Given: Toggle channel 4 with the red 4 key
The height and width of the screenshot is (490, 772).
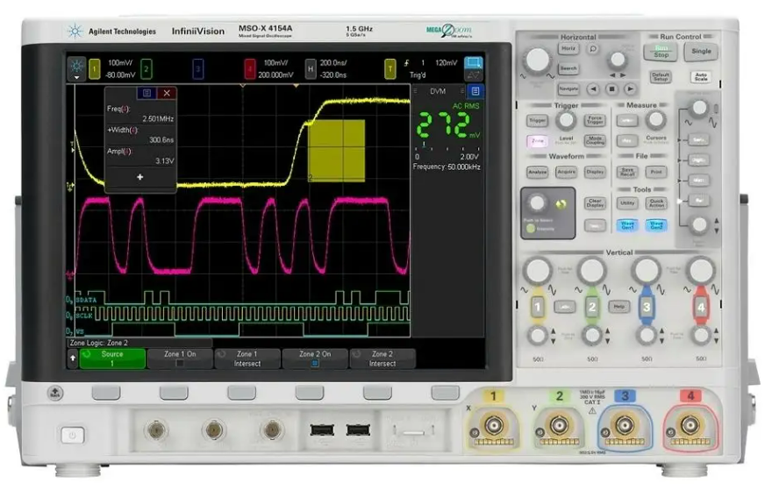Looking at the screenshot, I should pos(701,307).
